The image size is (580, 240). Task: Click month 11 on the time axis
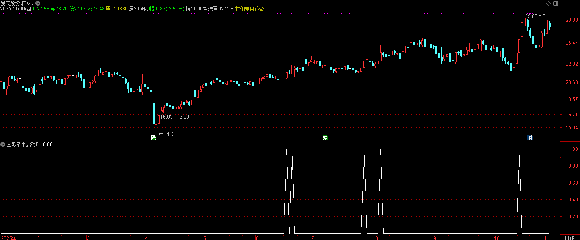[x=543, y=238]
